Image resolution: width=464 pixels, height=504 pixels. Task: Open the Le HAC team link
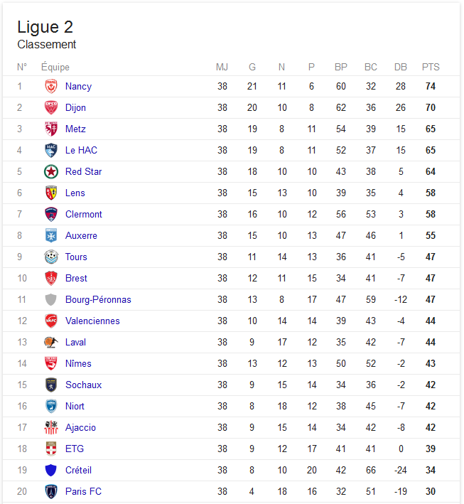(81, 150)
